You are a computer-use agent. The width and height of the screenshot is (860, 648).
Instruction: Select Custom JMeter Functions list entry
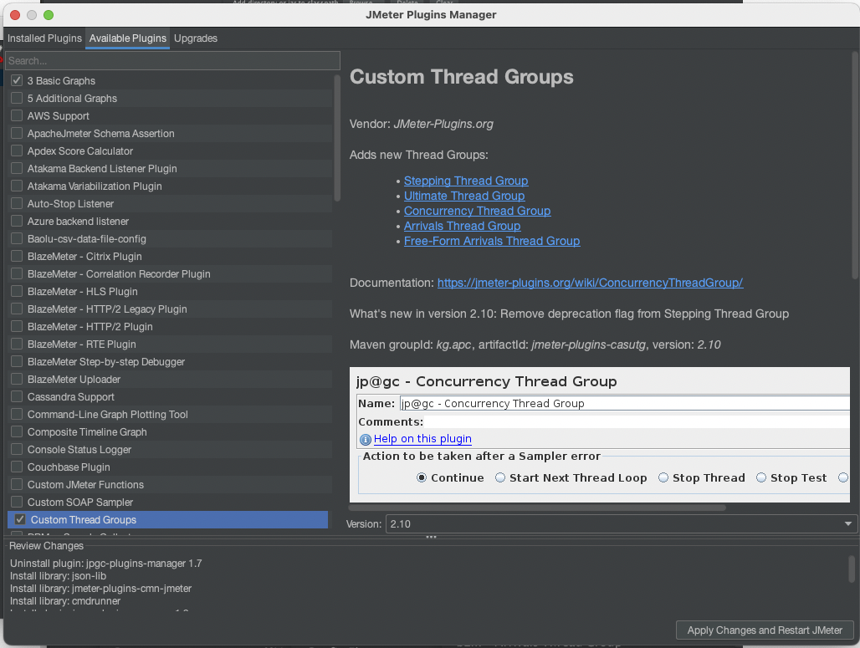pos(170,484)
